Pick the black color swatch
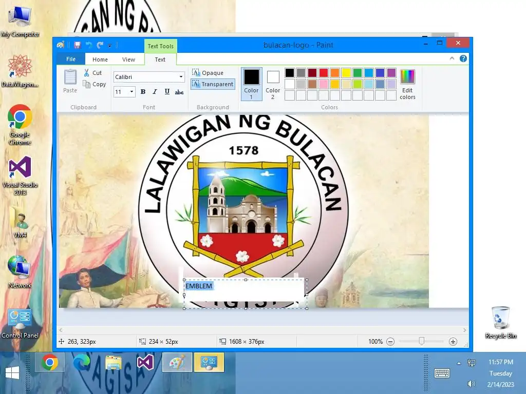The height and width of the screenshot is (394, 526). pyautogui.click(x=290, y=73)
